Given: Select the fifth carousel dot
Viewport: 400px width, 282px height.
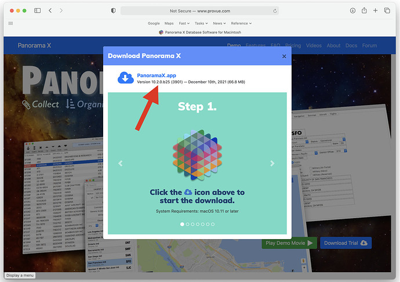Looking at the screenshot, I should (202, 225).
